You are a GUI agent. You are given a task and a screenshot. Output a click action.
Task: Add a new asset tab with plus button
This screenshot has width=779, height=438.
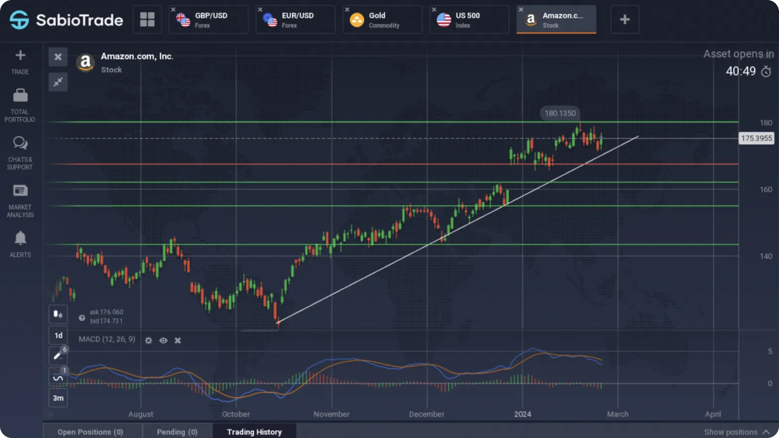[625, 19]
